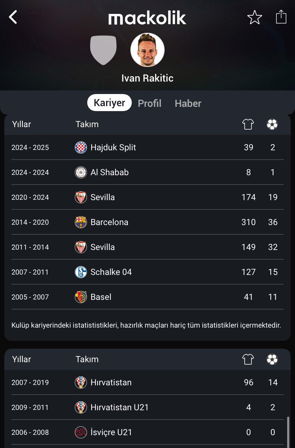This screenshot has height=448, width=295.
Task: Open the Hırvatistan U21 row
Action: tap(147, 407)
